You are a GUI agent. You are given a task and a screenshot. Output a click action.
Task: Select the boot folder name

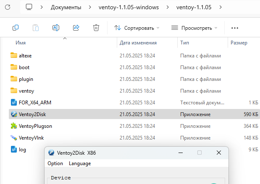point(24,67)
